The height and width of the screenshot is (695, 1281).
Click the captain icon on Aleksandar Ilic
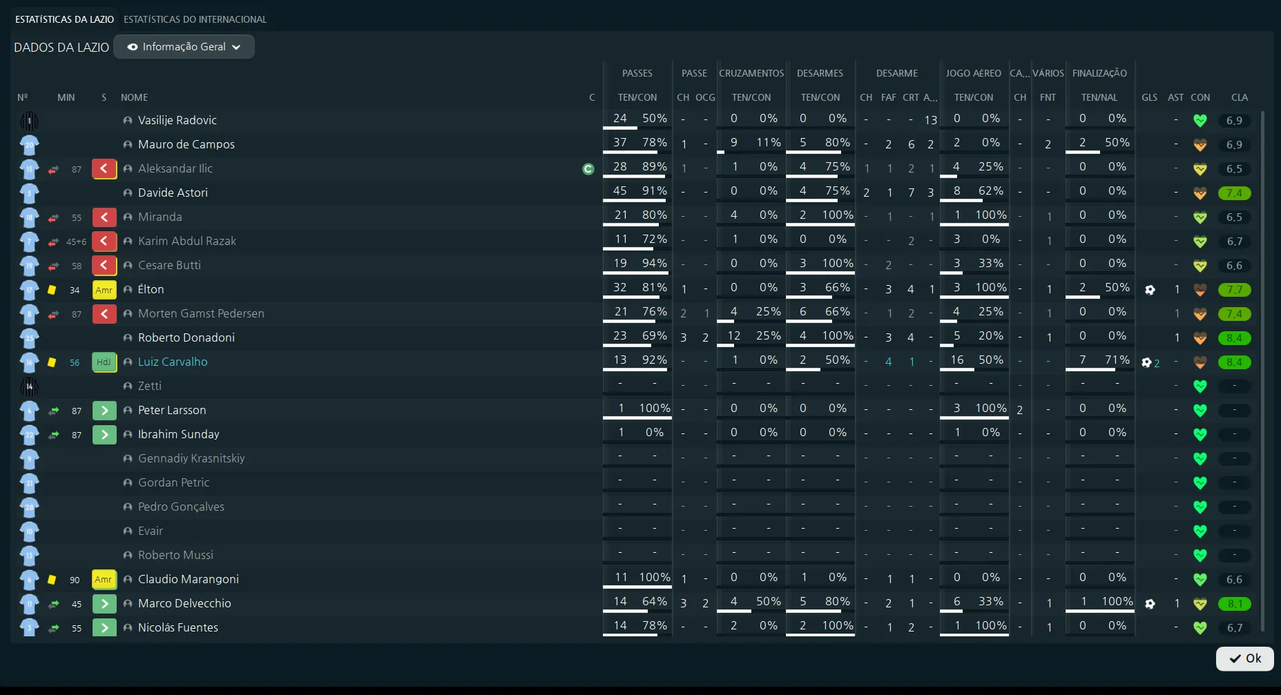pos(588,169)
